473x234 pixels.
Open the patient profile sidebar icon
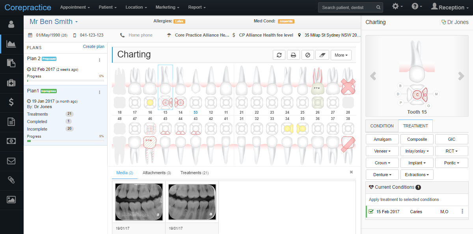[x=11, y=24]
